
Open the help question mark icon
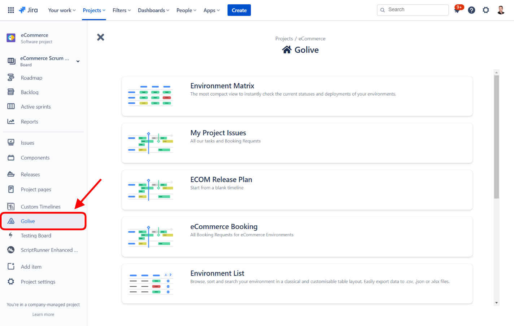tap(471, 10)
